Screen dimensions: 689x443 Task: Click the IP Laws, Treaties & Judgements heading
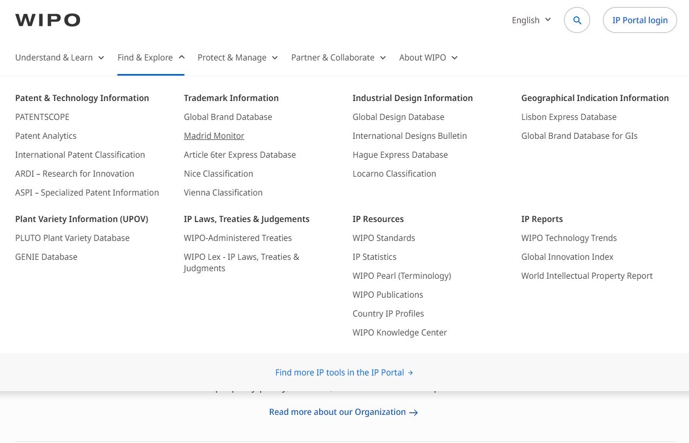[247, 219]
